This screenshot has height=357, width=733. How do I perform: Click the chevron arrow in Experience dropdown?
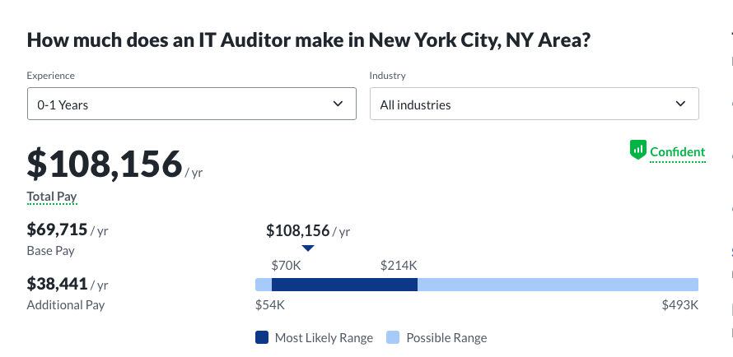[x=338, y=104]
